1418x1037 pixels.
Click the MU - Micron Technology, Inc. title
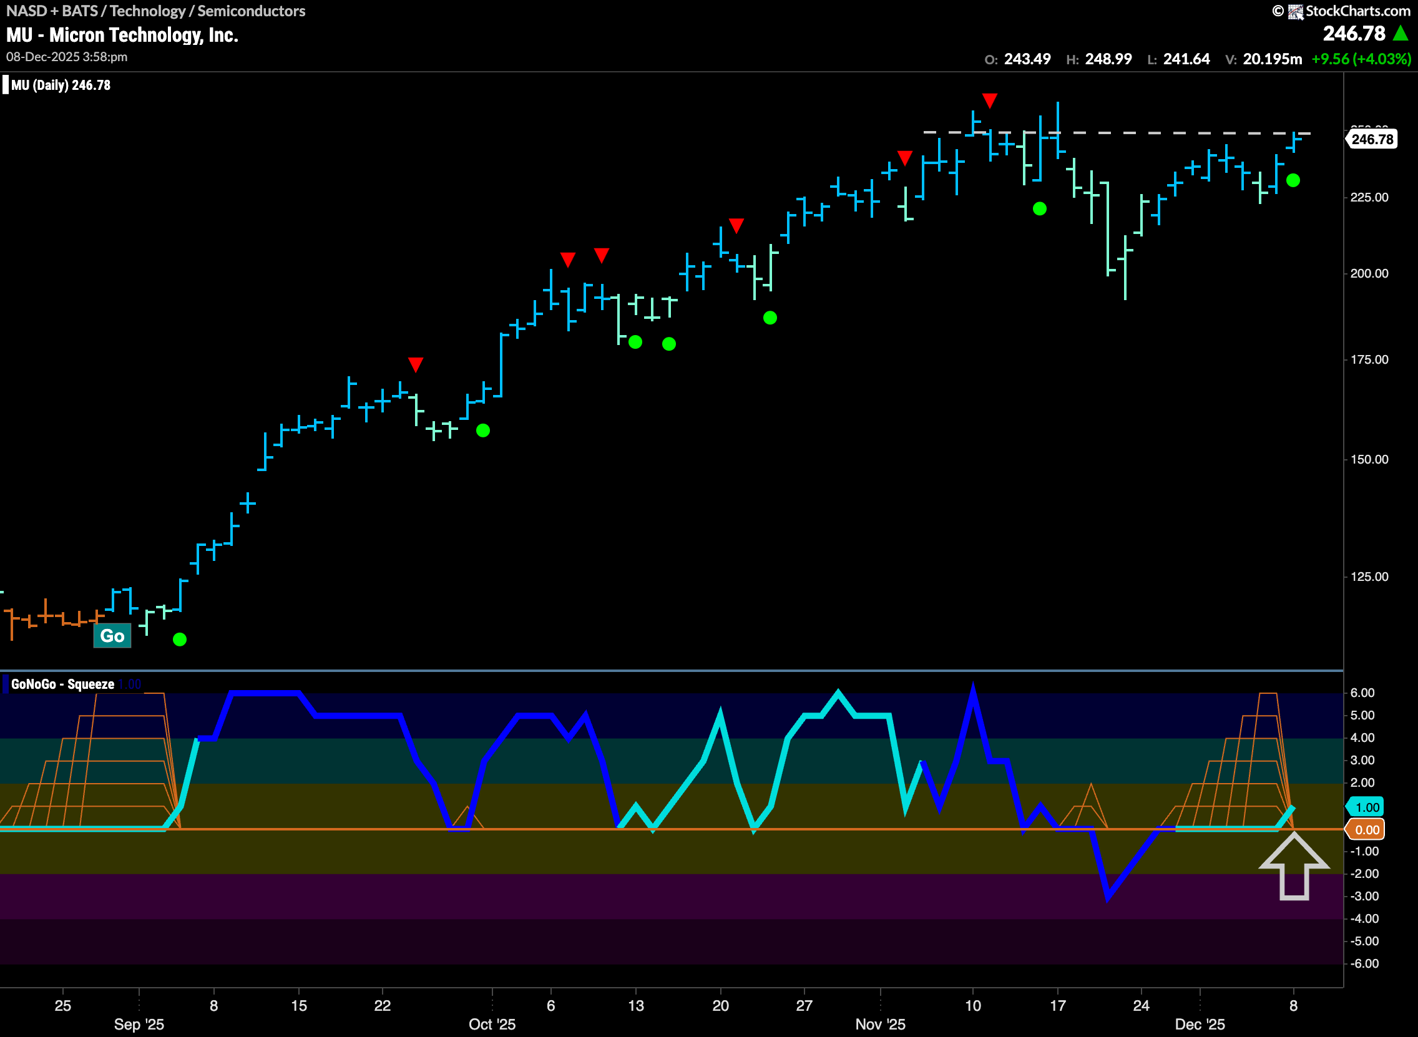tap(121, 34)
